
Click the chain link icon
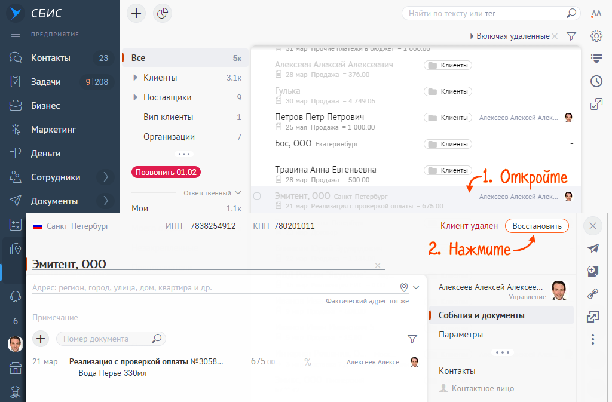click(593, 294)
